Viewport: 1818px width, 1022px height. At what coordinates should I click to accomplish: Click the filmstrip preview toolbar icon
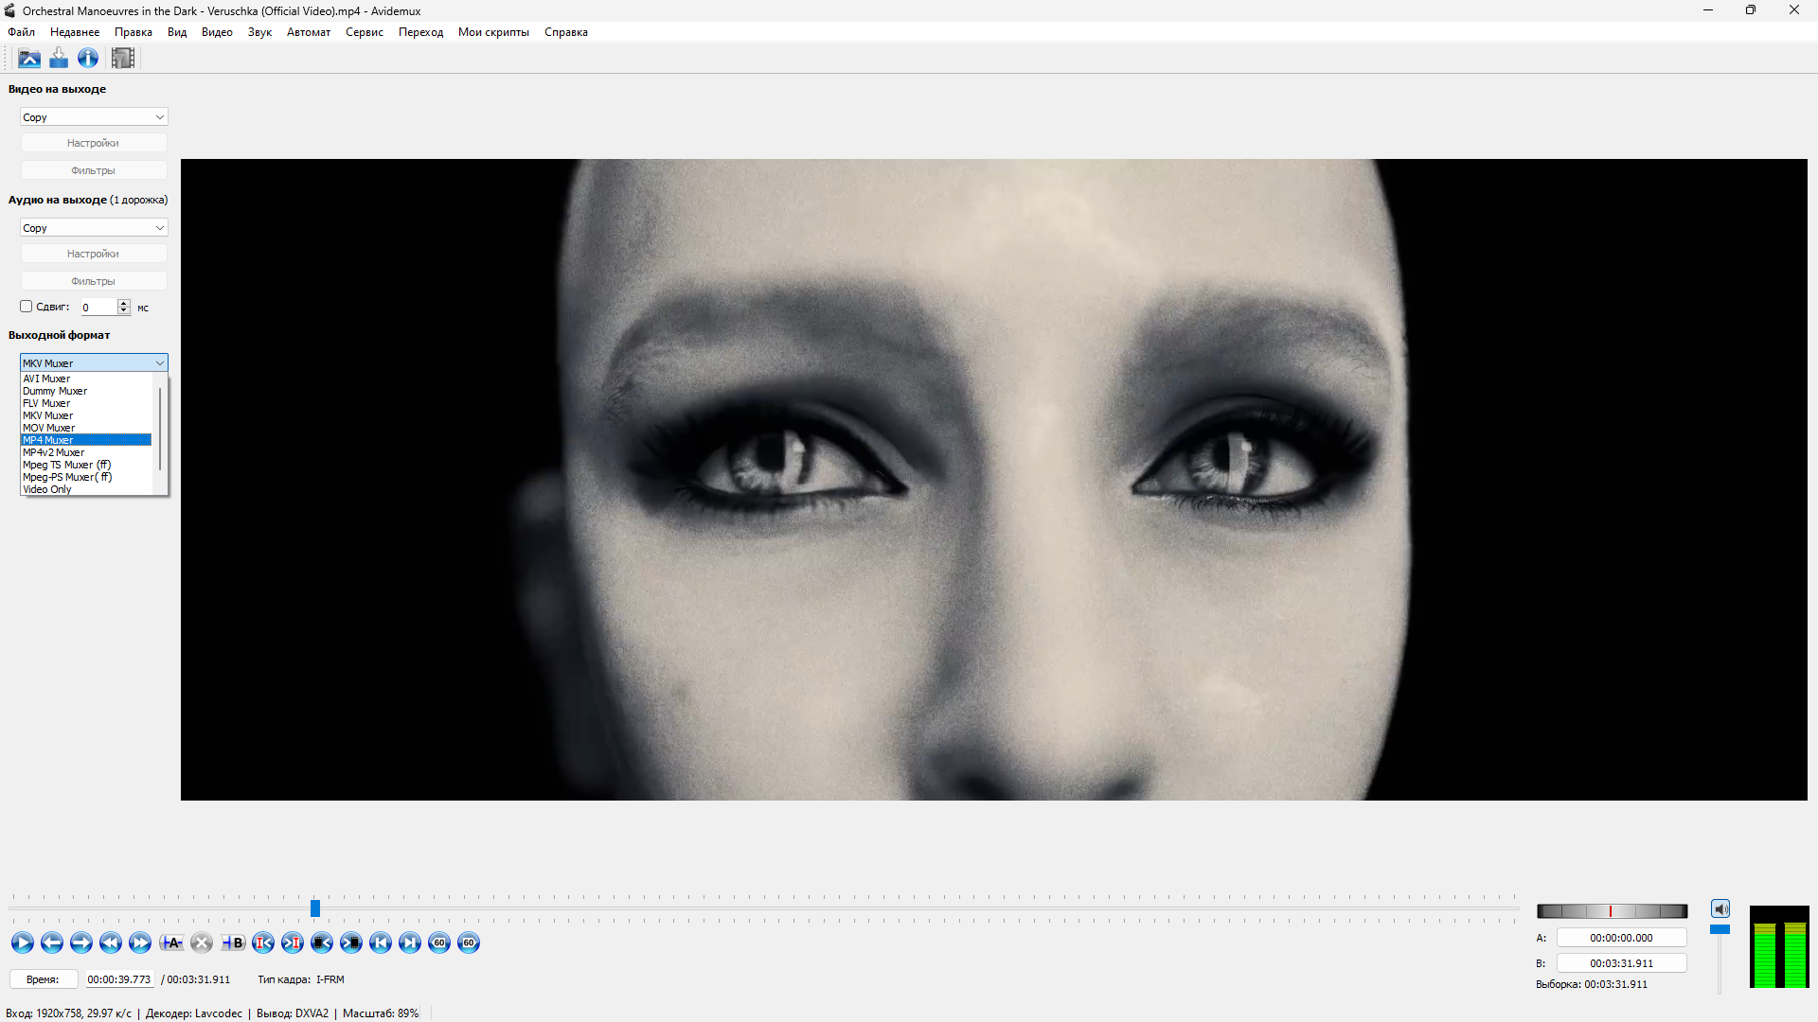click(x=123, y=59)
